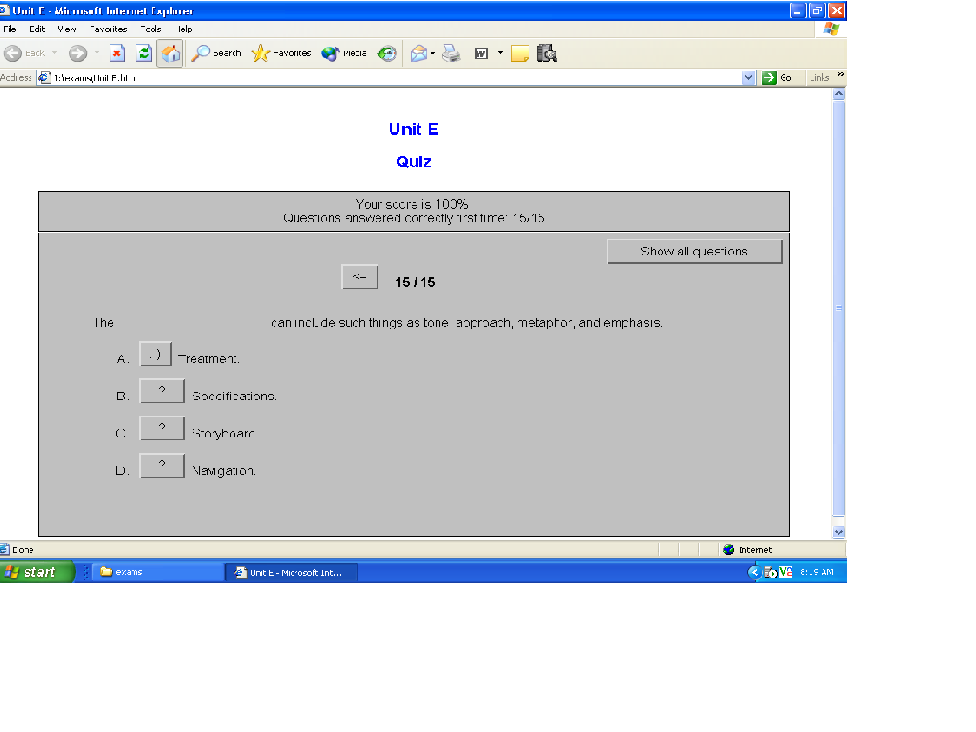
Task: Open the File menu
Action: coord(10,29)
